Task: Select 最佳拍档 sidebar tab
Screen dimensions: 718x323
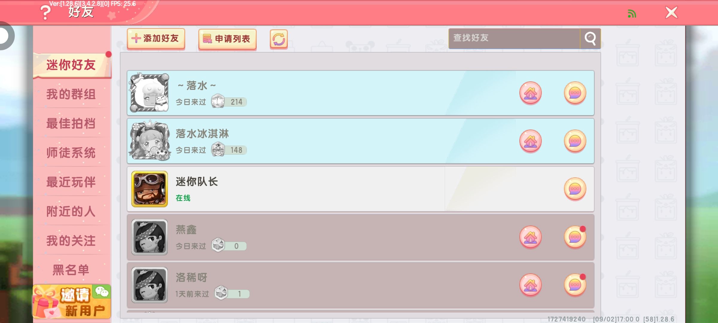Action: click(71, 124)
